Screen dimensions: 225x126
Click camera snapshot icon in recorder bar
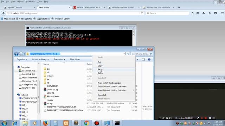210,118
